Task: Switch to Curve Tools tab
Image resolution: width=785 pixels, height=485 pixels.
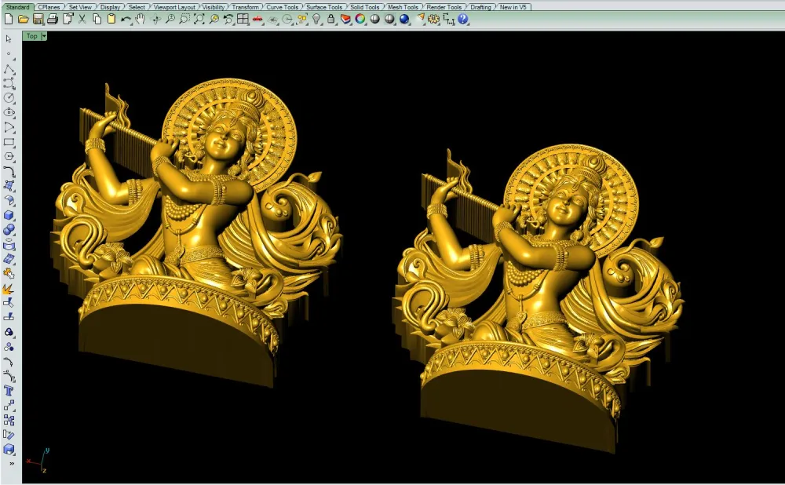Action: (283, 7)
